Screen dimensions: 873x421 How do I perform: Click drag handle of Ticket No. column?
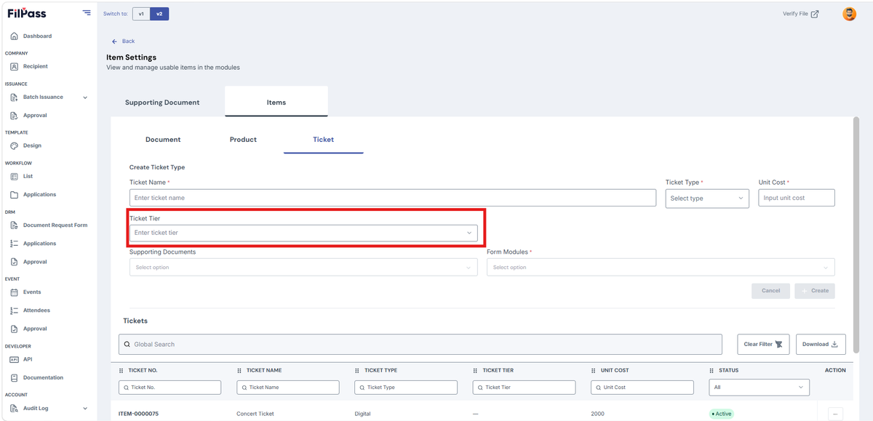point(121,370)
